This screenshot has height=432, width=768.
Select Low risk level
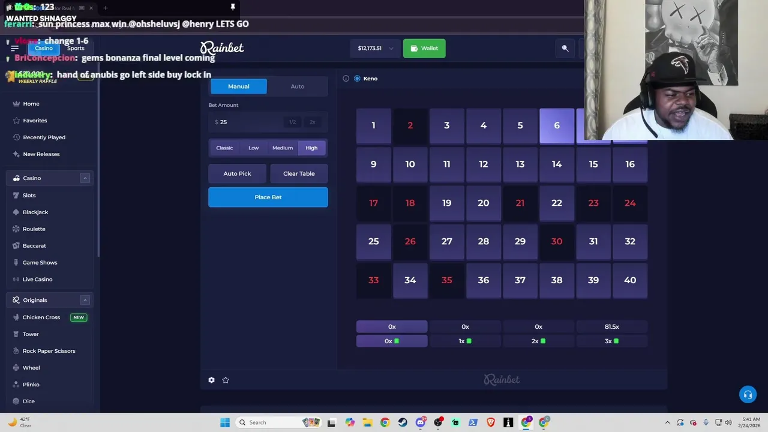pyautogui.click(x=254, y=148)
